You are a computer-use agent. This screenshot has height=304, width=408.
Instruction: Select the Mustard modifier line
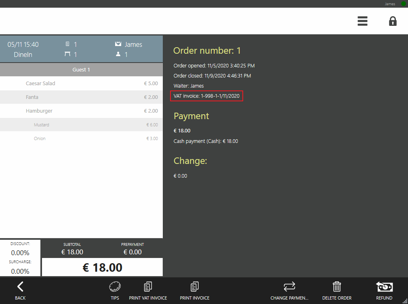[x=81, y=125]
